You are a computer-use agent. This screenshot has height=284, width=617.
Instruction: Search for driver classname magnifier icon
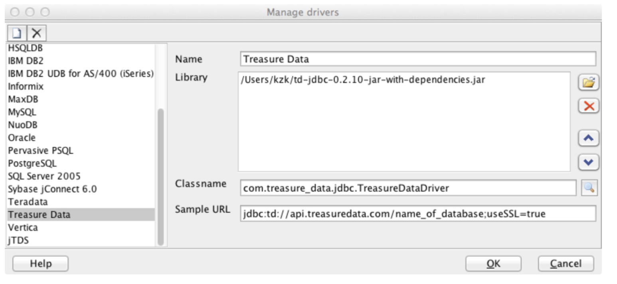click(589, 188)
